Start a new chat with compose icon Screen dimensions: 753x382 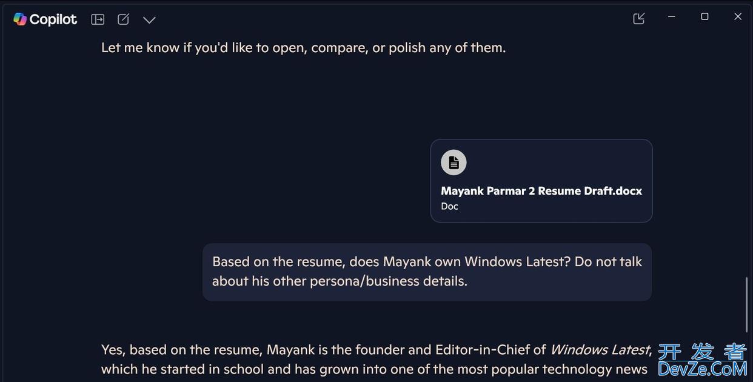click(x=123, y=19)
